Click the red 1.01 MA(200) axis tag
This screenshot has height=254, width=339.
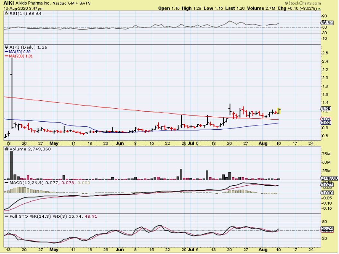click(x=326, y=119)
